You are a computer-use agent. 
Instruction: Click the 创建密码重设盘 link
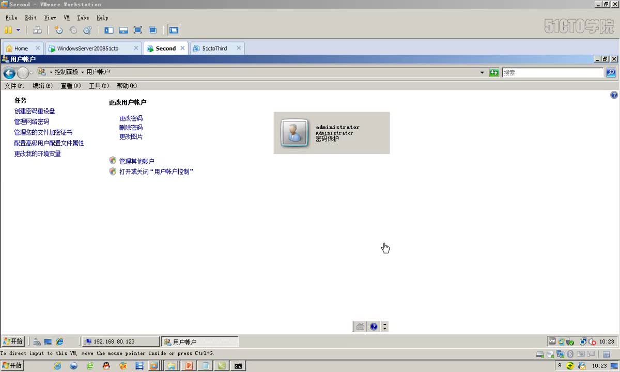[x=35, y=111]
